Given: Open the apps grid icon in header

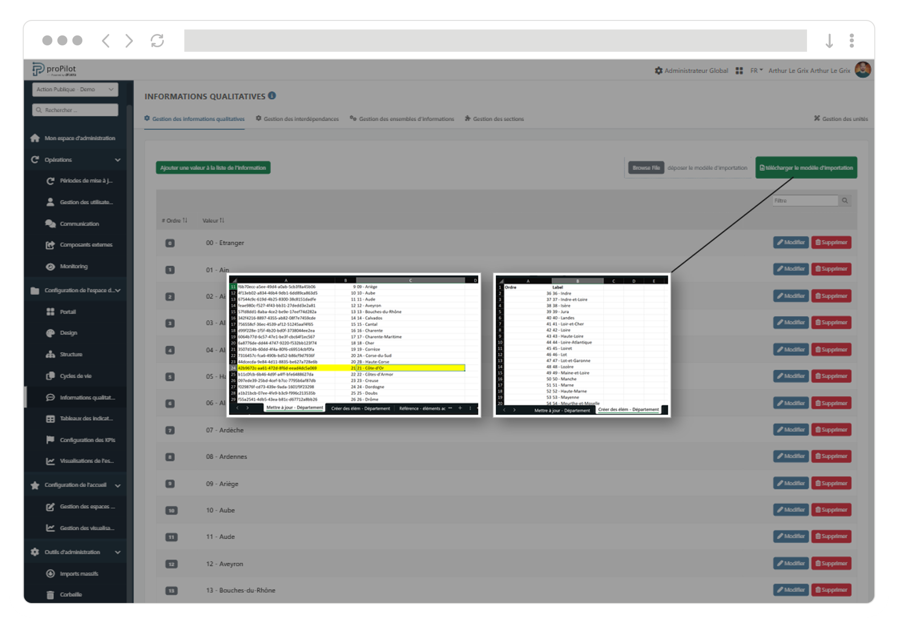Looking at the screenshot, I should 739,71.
